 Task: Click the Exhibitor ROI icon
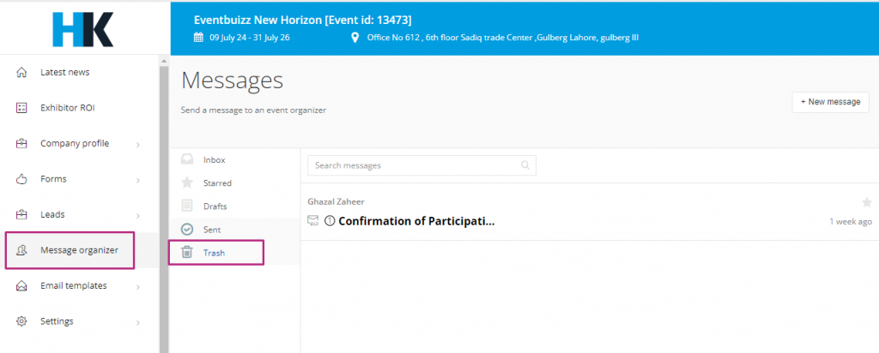click(x=21, y=108)
